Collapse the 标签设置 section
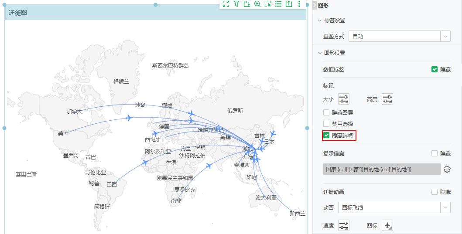This screenshot has height=234, width=462. click(320, 20)
